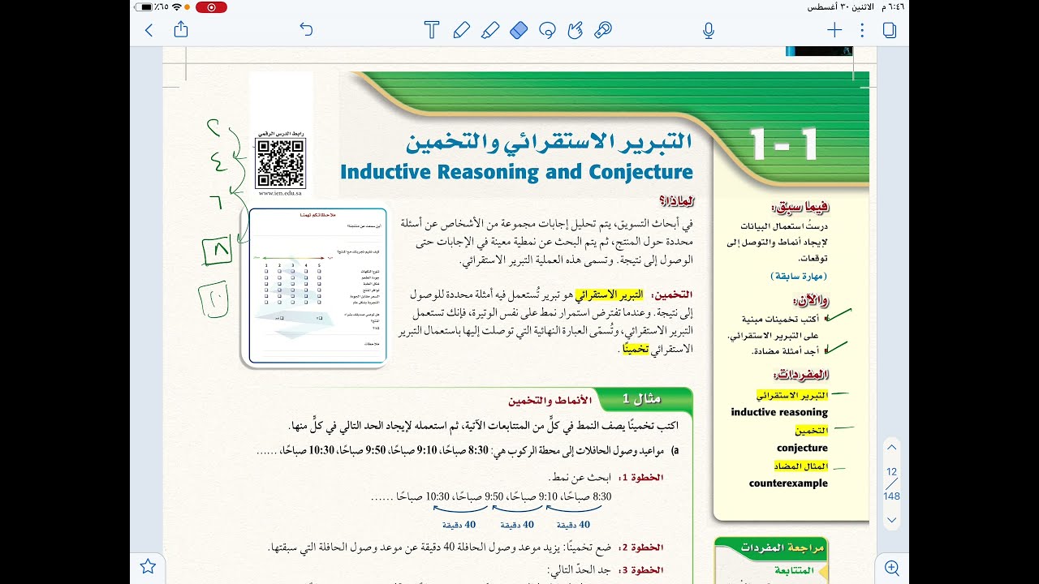
Task: Tap the star bookmark icon
Action: (x=148, y=566)
